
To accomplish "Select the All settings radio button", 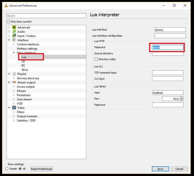I will point(20,168).
